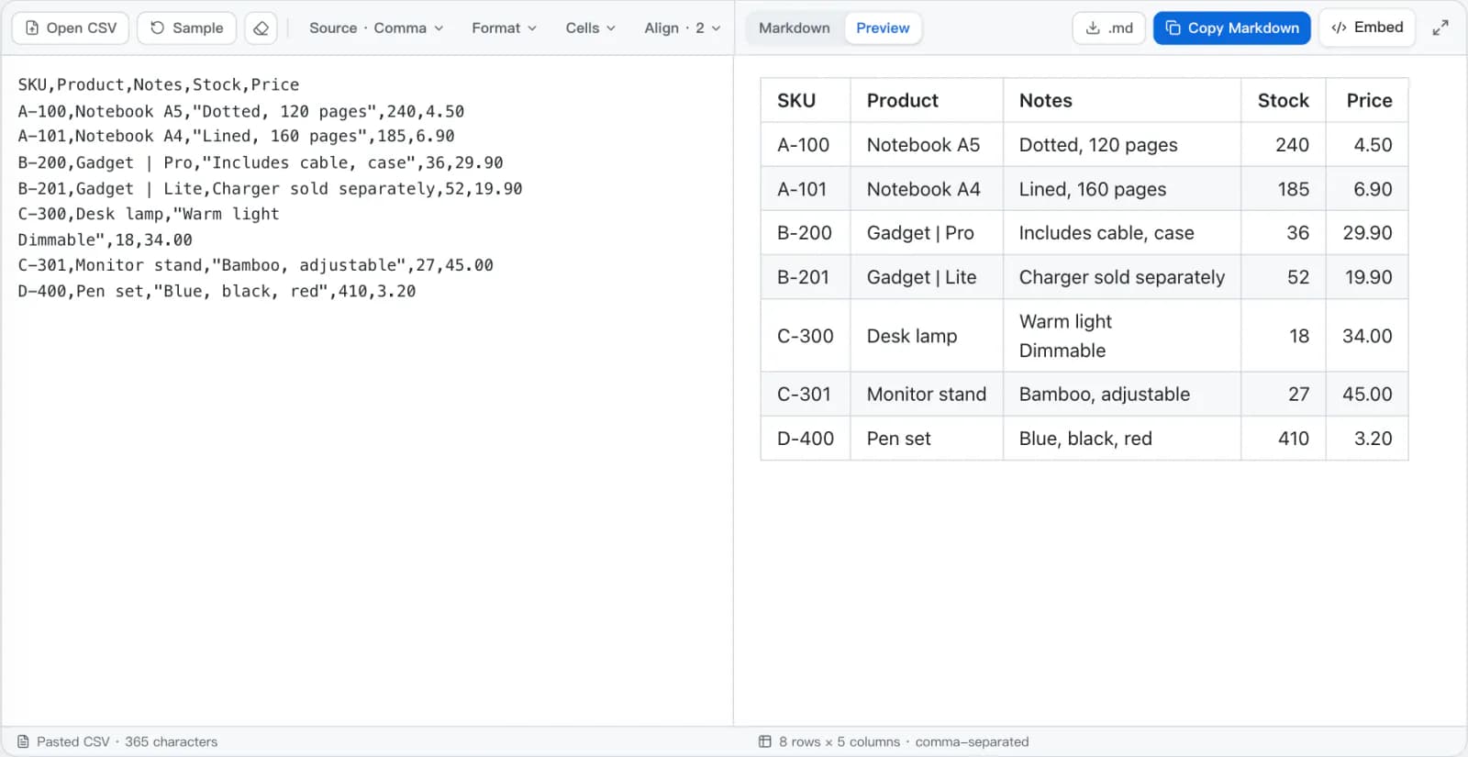Click the Charger sold separately cell
Viewport: 1468px width, 757px height.
pos(1122,277)
